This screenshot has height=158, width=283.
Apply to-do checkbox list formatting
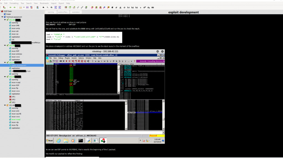tap(51, 7)
